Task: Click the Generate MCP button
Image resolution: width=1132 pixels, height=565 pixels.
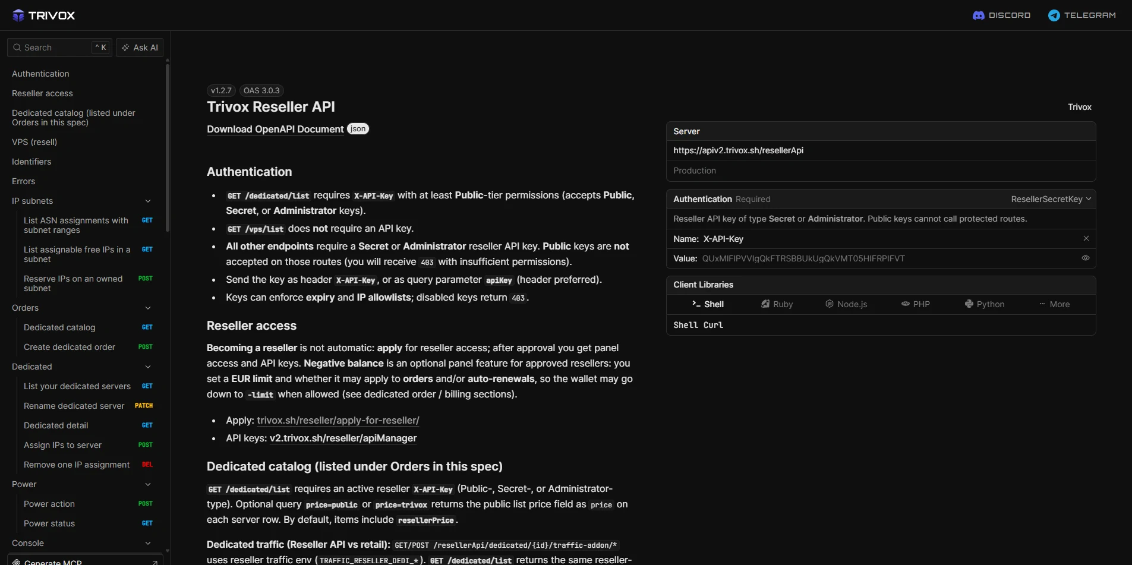Action: pos(85,560)
